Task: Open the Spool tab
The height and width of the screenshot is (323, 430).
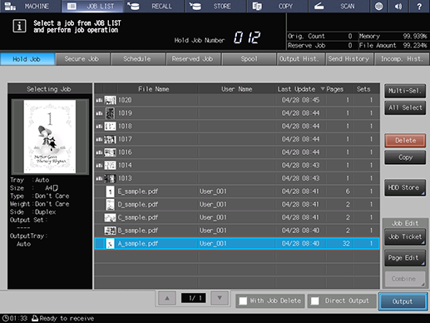Action: tap(249, 59)
